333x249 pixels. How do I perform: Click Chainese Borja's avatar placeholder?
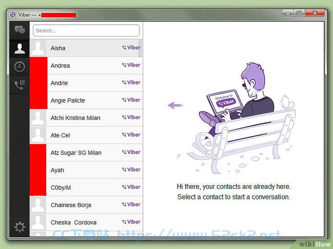[x=38, y=205]
